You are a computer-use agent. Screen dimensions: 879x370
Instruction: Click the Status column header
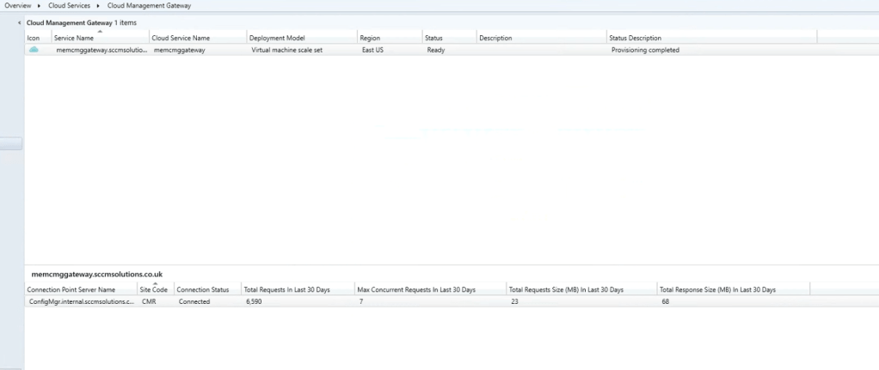[x=433, y=39]
